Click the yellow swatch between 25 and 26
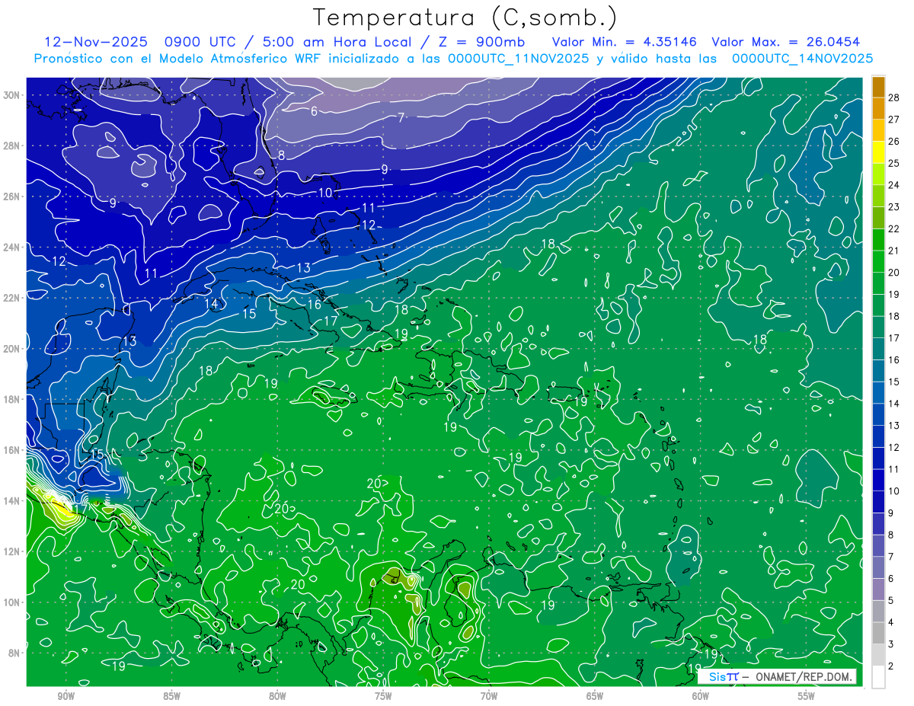Viewport: 914px width, 706px height. coord(878,152)
